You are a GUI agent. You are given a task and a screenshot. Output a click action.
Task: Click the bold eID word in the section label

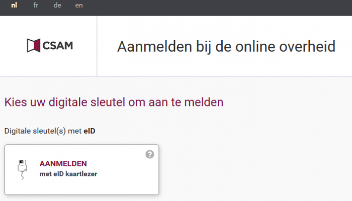pos(90,131)
